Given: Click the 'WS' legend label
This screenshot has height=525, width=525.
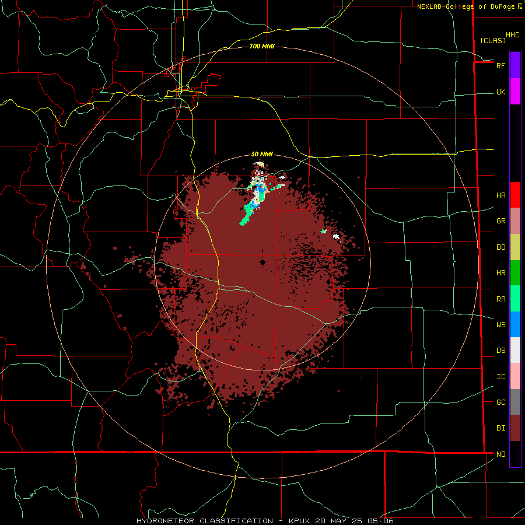Looking at the screenshot, I should 501,325.
